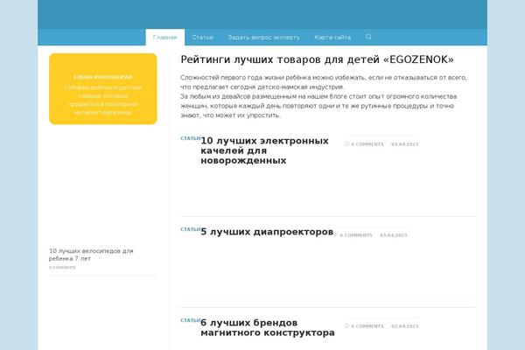Click comment bubble icon next to магнитного конструктора
This screenshot has height=350, width=525.
[346, 325]
